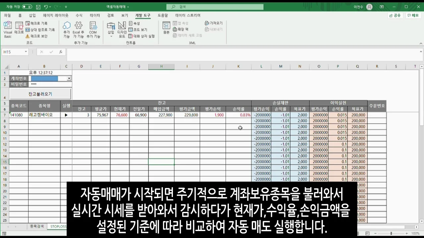Toggle relative reference recording (상대 참조로 기록)
This screenshot has height=238, width=424.
(40, 30)
